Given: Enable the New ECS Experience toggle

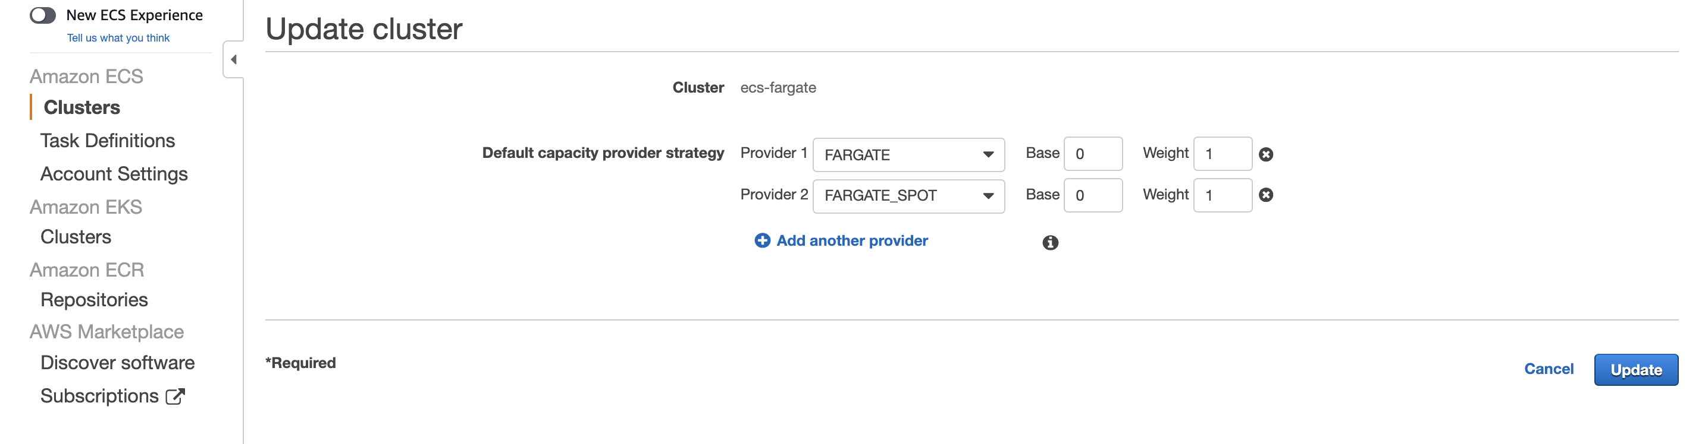Looking at the screenshot, I should point(43,14).
